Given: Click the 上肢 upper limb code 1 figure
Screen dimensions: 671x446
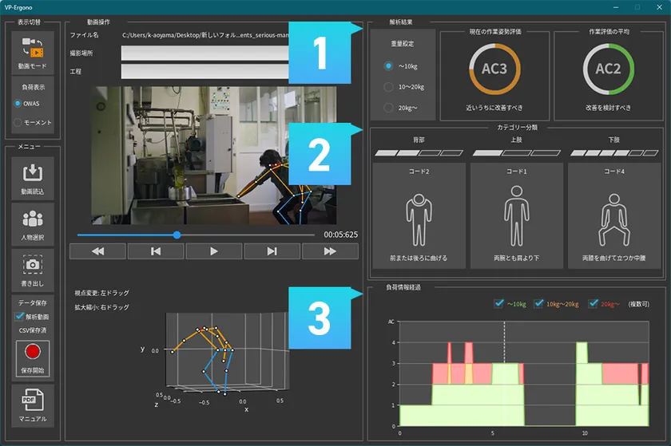Looking at the screenshot, I should [x=517, y=215].
